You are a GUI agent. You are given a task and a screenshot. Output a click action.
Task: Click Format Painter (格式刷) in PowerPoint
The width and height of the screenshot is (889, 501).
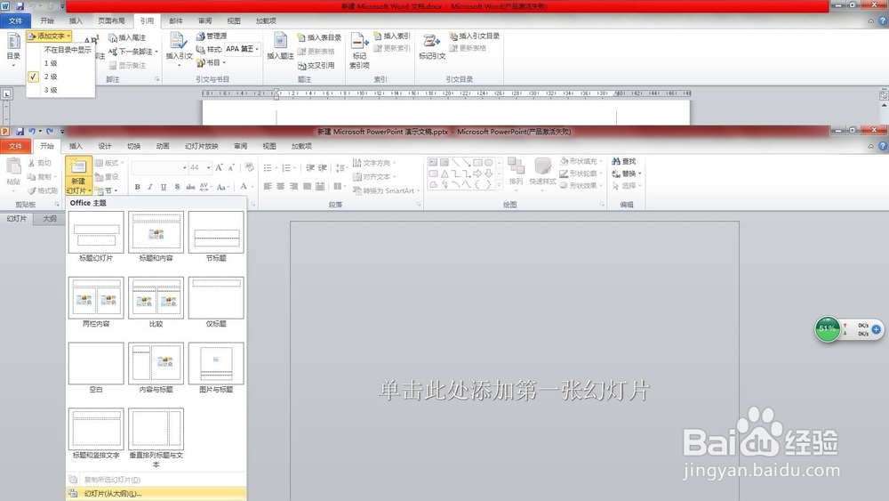point(43,190)
